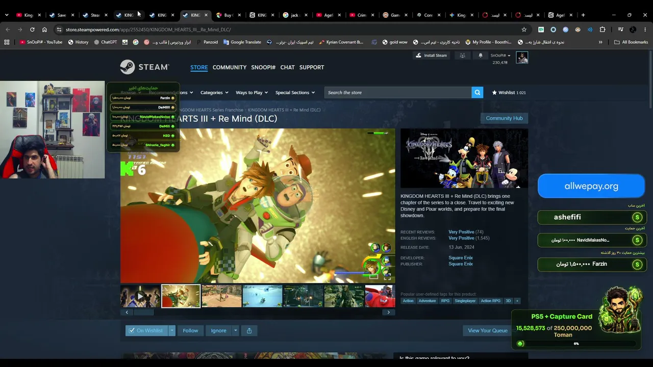Bookmark this page with the star icon
This screenshot has height=367, width=653.
[x=524, y=30]
